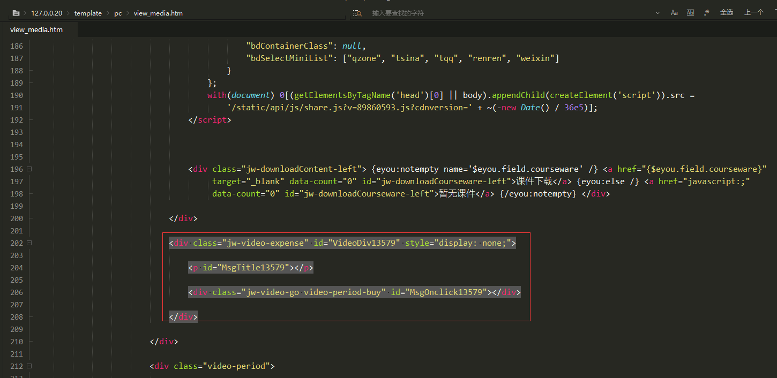Click line number 190 in the gutter
This screenshot has height=378, width=777.
16,95
